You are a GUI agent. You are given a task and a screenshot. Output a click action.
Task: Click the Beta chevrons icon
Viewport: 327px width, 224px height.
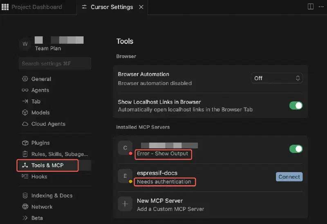25,218
